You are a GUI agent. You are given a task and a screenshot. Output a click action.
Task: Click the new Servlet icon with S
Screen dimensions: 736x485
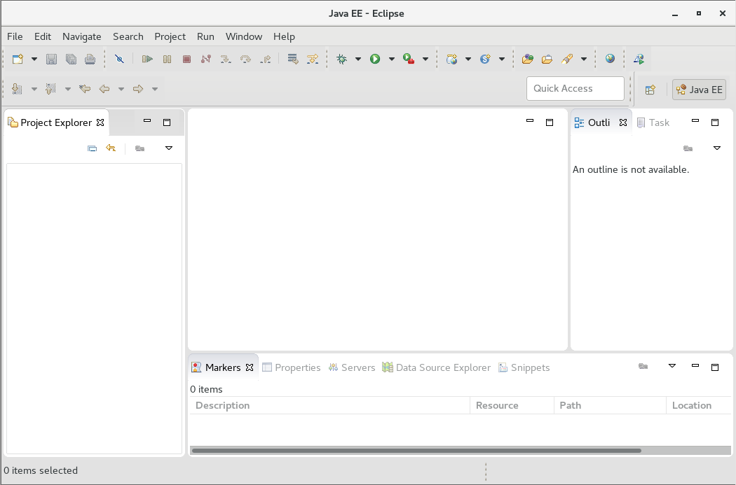[x=485, y=59]
